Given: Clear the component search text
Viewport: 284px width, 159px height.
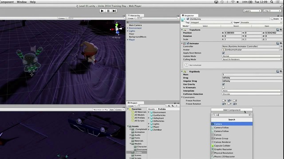Looking at the screenshot, I should (x=249, y=115).
